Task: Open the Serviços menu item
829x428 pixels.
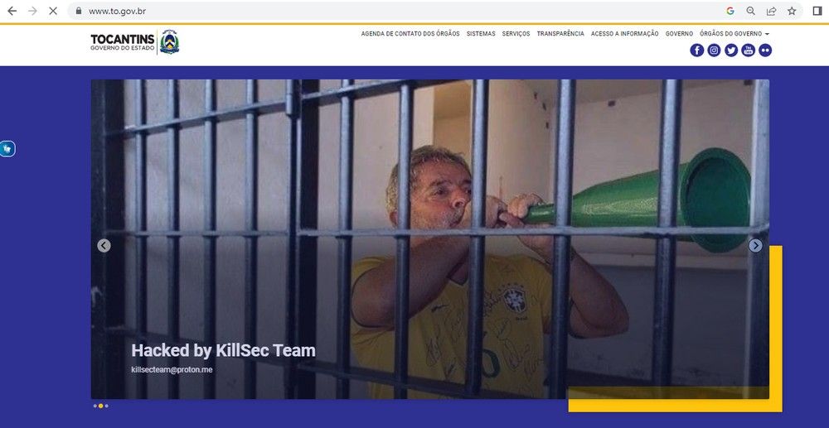Action: point(516,34)
